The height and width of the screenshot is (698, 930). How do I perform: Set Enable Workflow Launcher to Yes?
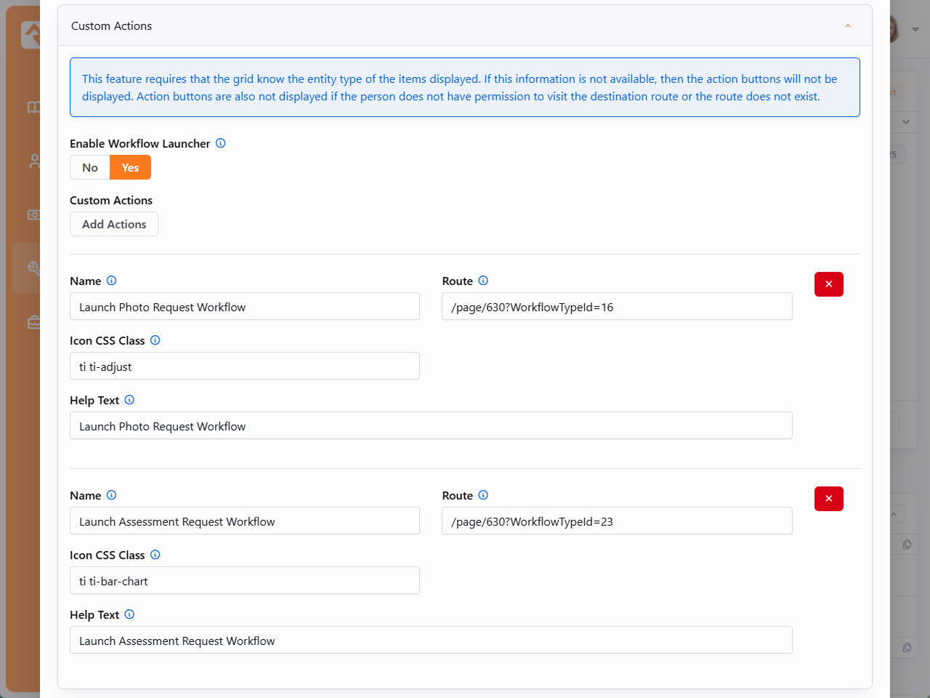130,167
